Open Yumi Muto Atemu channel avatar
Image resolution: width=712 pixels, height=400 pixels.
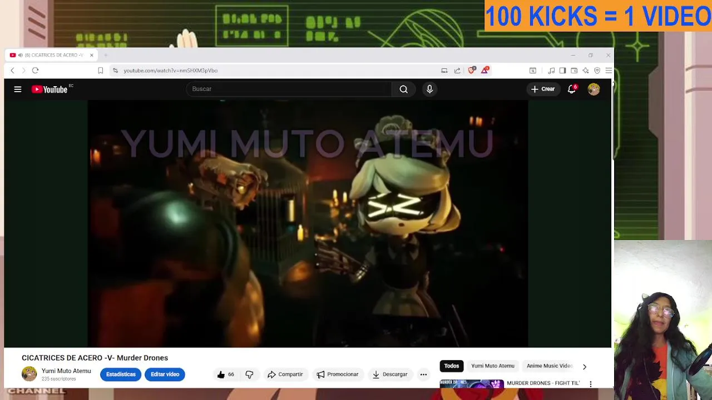tap(29, 374)
